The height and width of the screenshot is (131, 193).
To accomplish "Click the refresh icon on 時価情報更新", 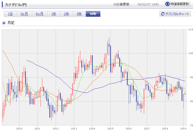I will 167,4.
